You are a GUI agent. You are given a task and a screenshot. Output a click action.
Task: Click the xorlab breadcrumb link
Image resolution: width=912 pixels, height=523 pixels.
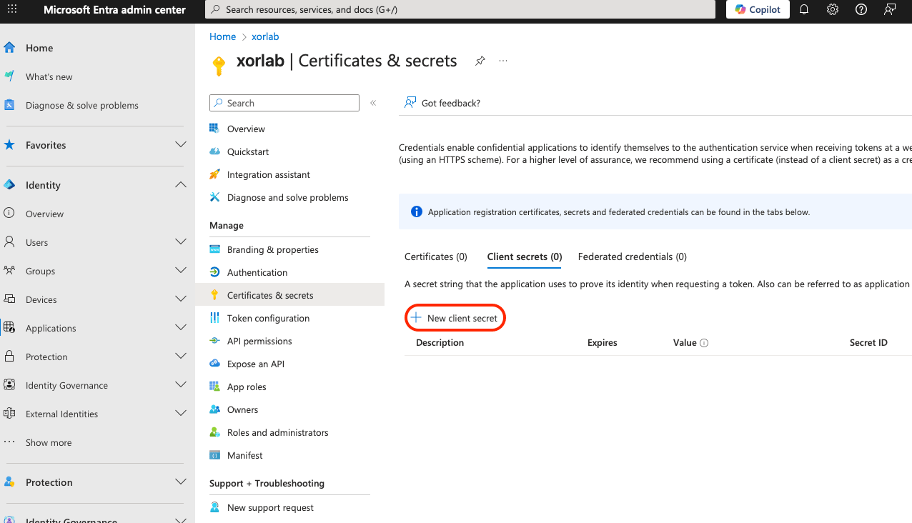point(265,36)
